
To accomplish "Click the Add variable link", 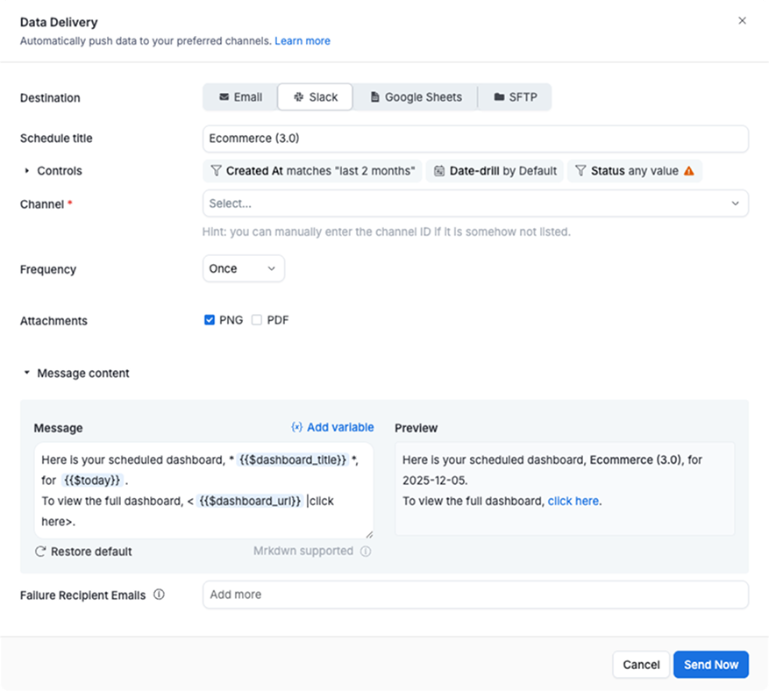I will click(332, 427).
